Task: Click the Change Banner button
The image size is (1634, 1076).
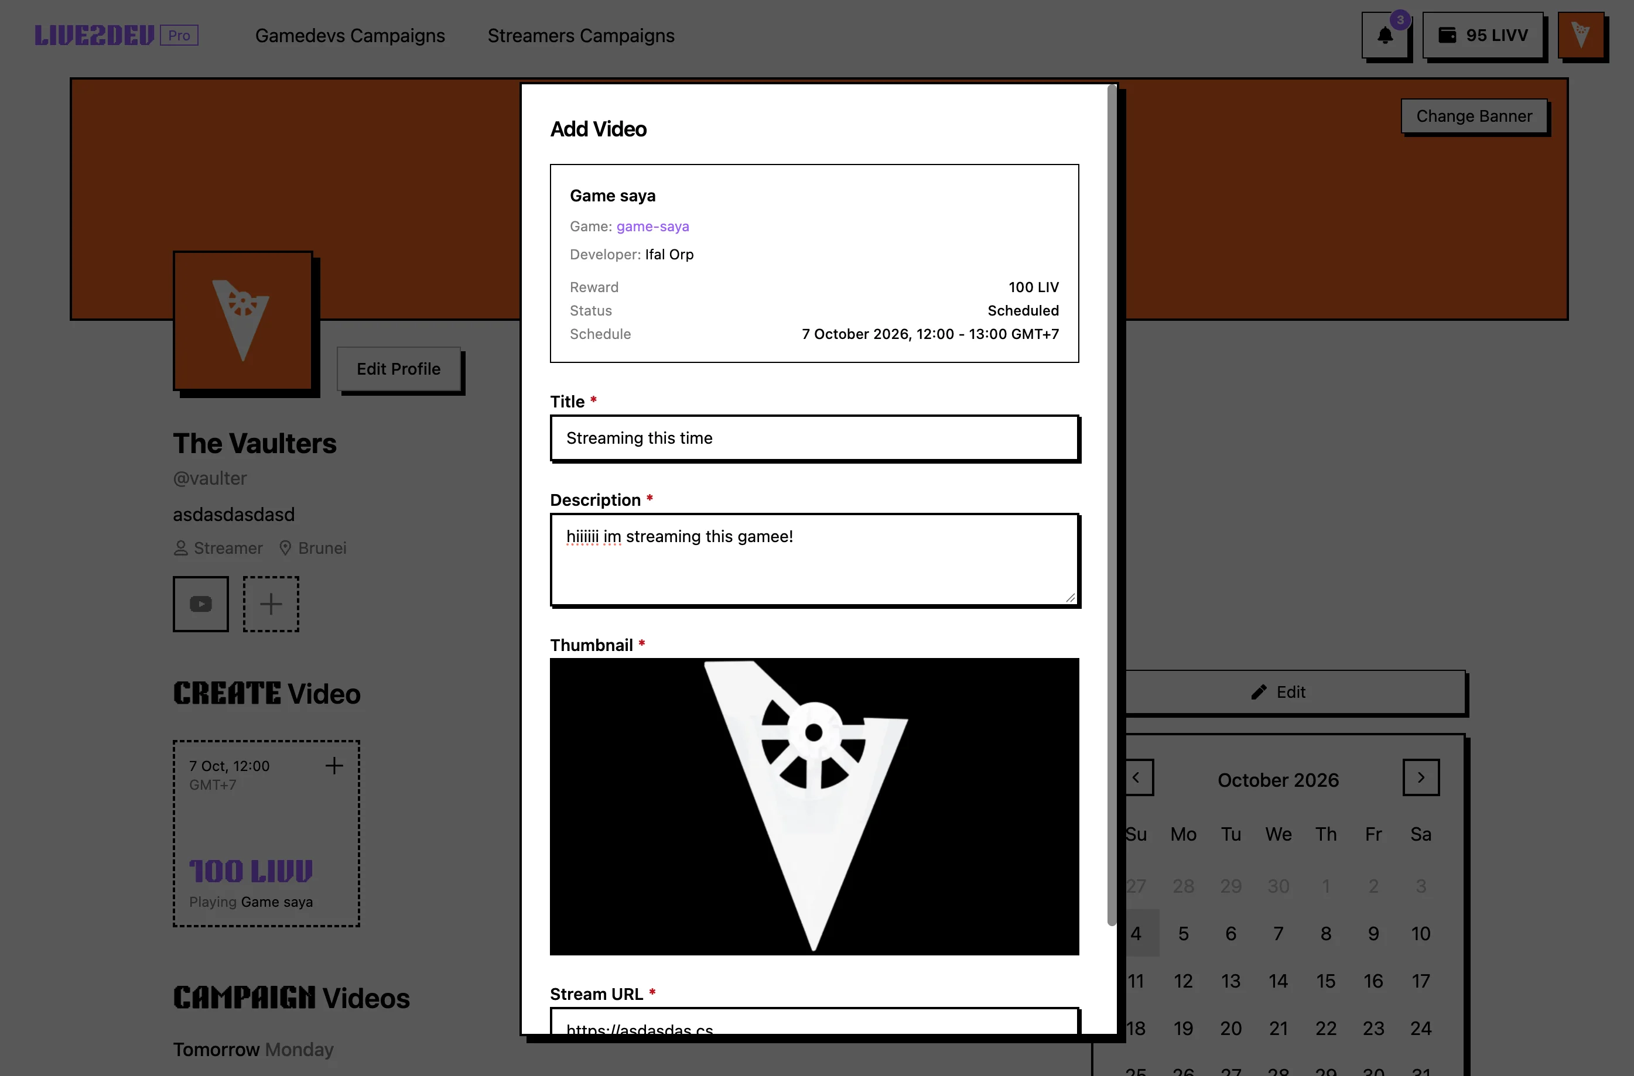Action: tap(1474, 116)
